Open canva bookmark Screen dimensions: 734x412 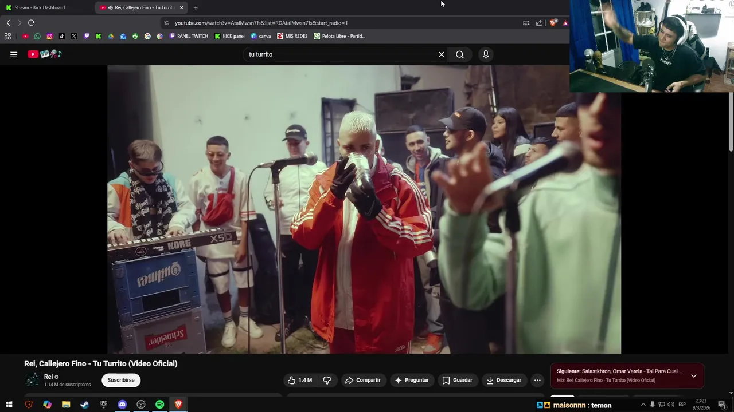pyautogui.click(x=261, y=36)
